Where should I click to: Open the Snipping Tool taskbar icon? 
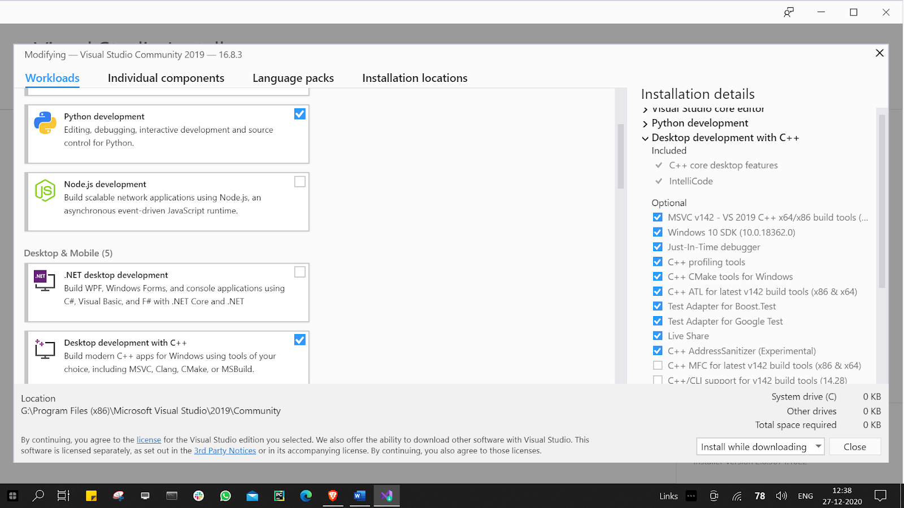(118, 496)
